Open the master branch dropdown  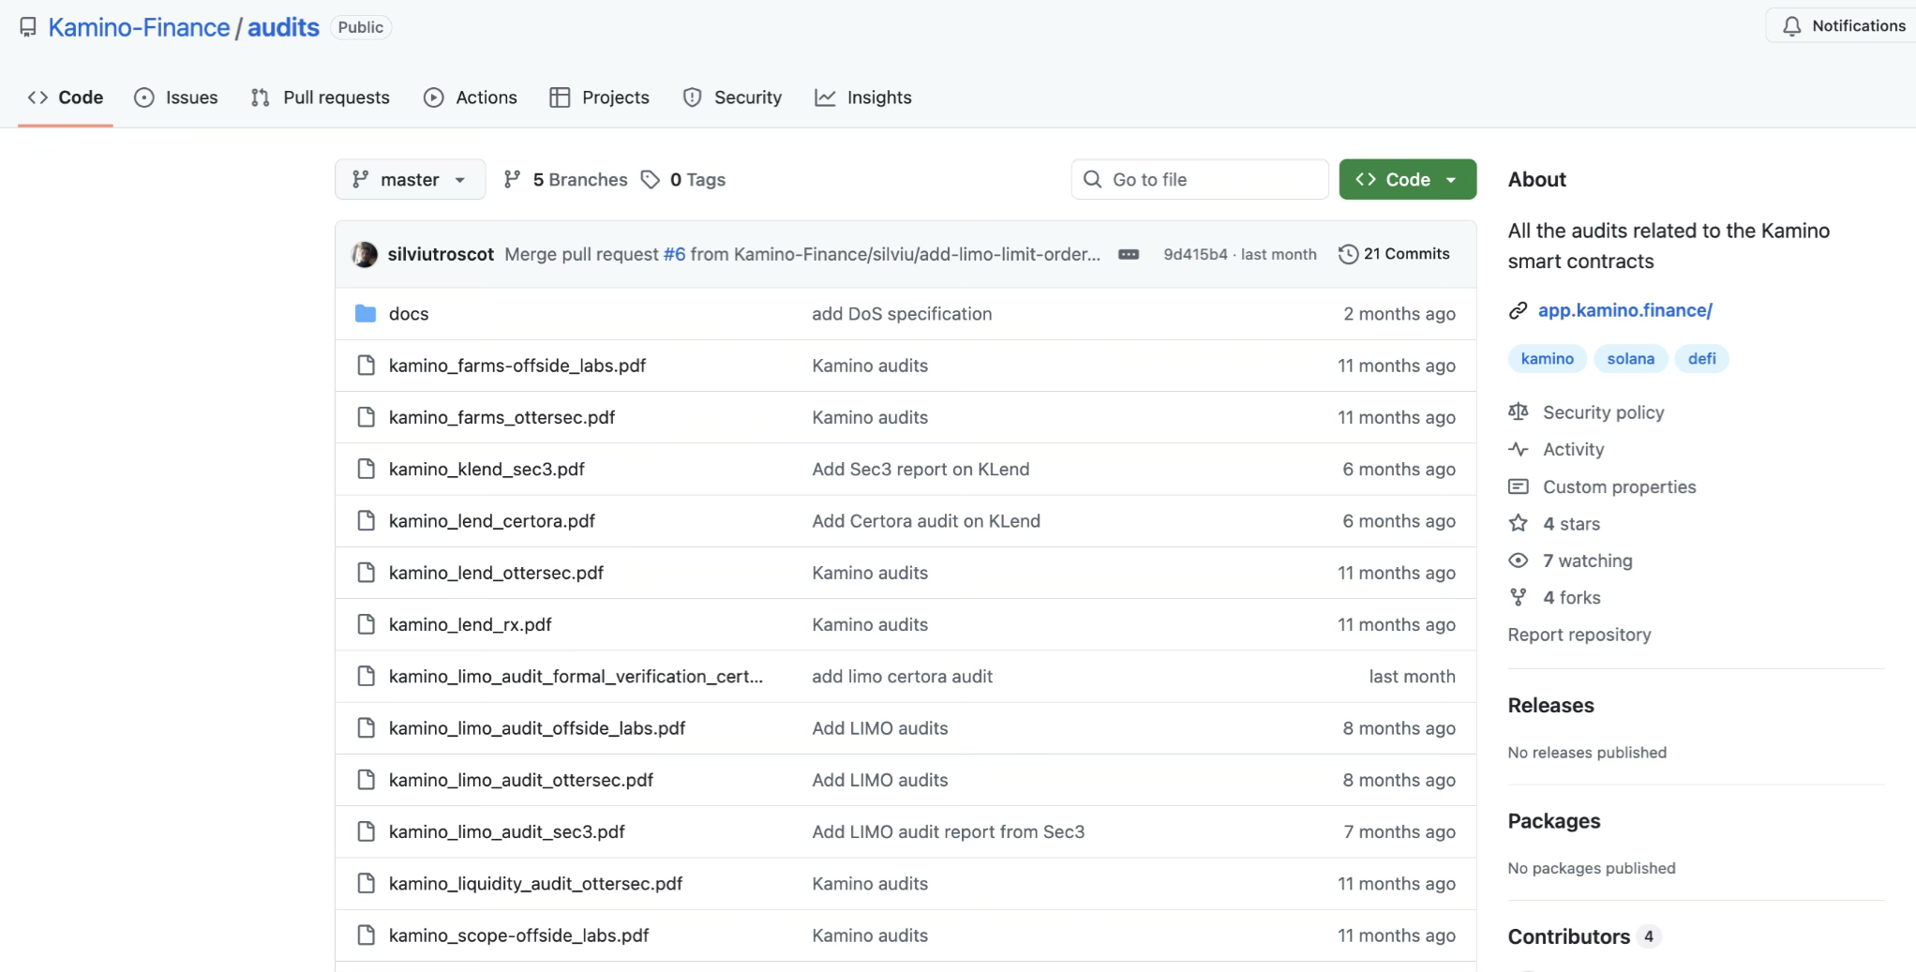point(410,179)
